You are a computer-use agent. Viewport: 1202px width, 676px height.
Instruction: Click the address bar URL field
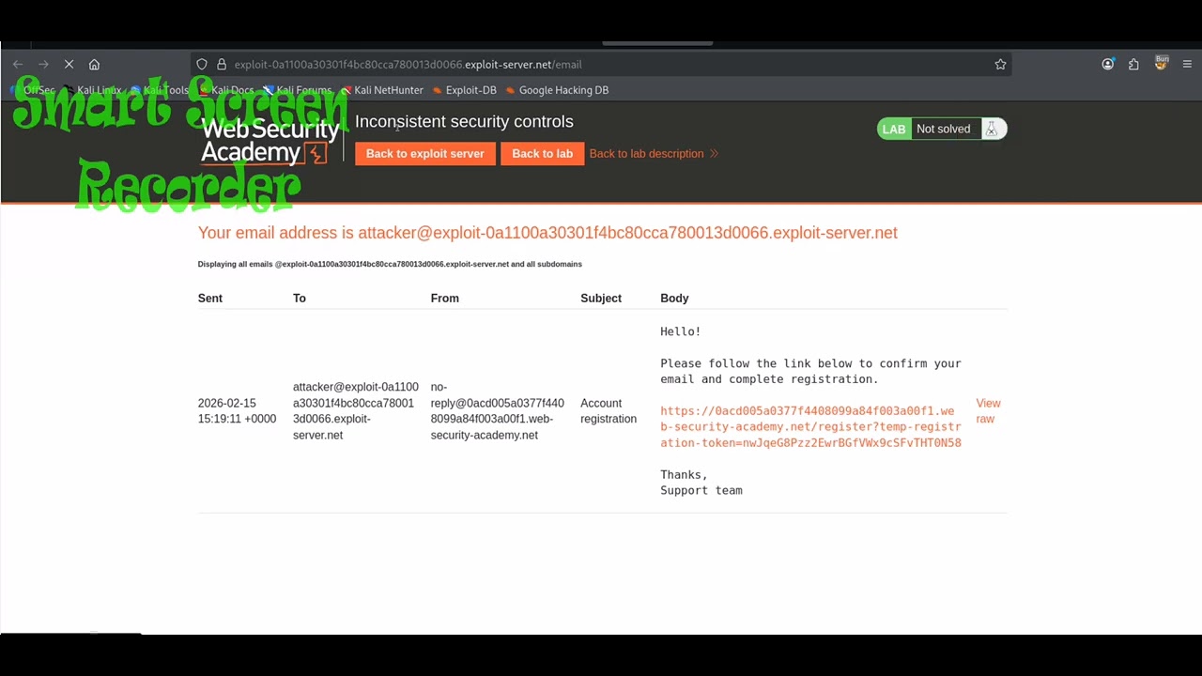coord(601,65)
